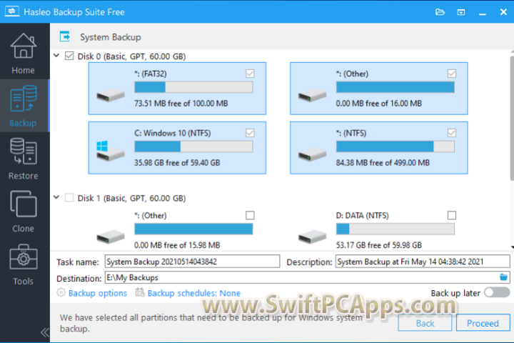Screen dimensions: 514x343
Task: Open the Backup sidebar section
Action: coord(24,106)
